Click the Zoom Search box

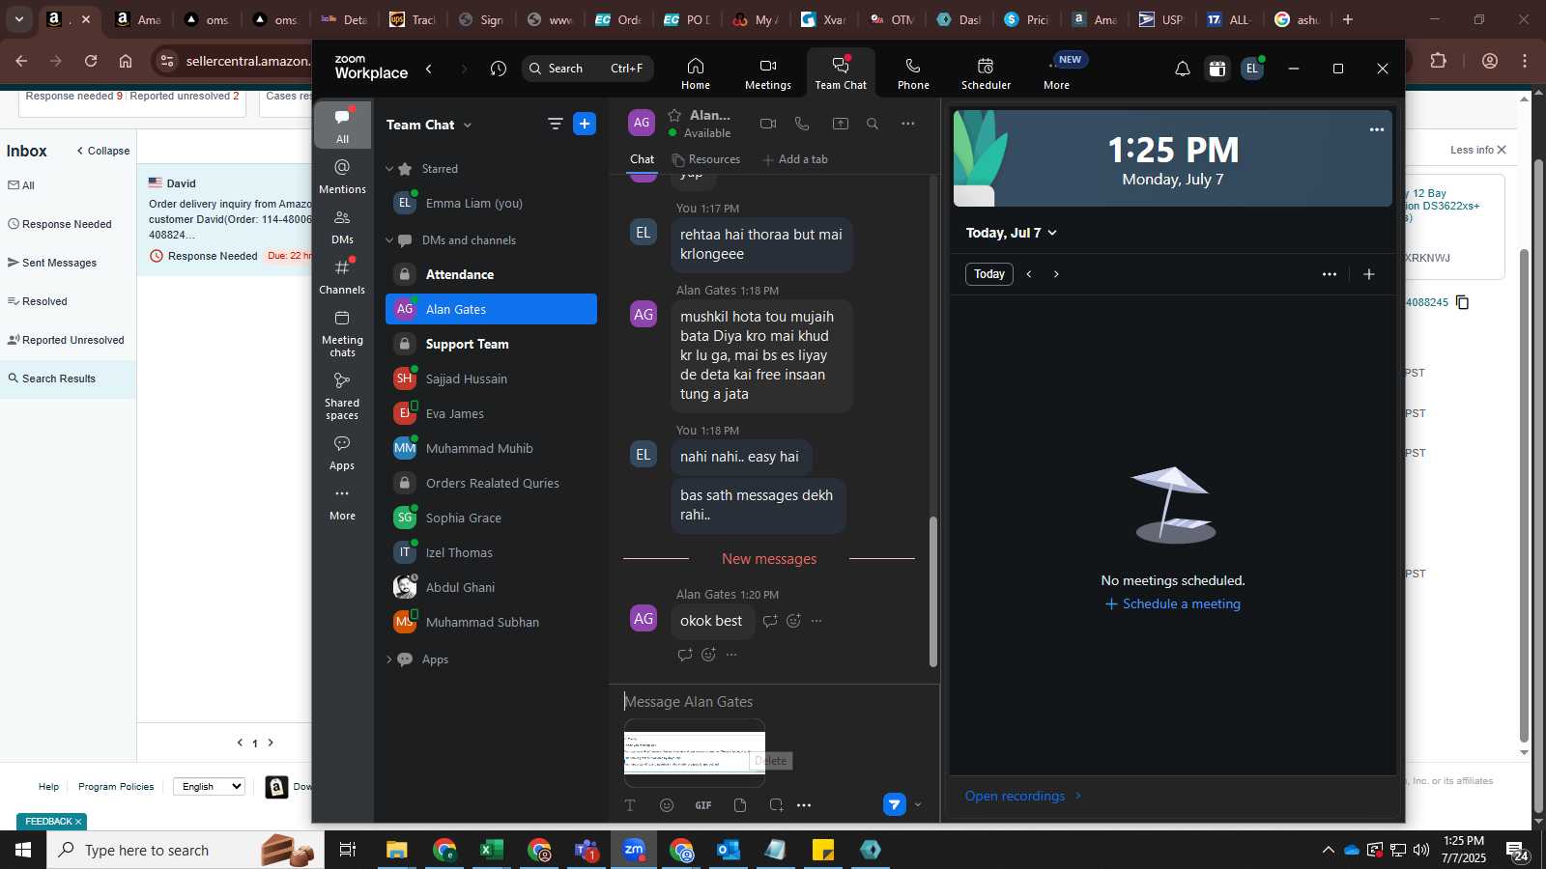(588, 69)
